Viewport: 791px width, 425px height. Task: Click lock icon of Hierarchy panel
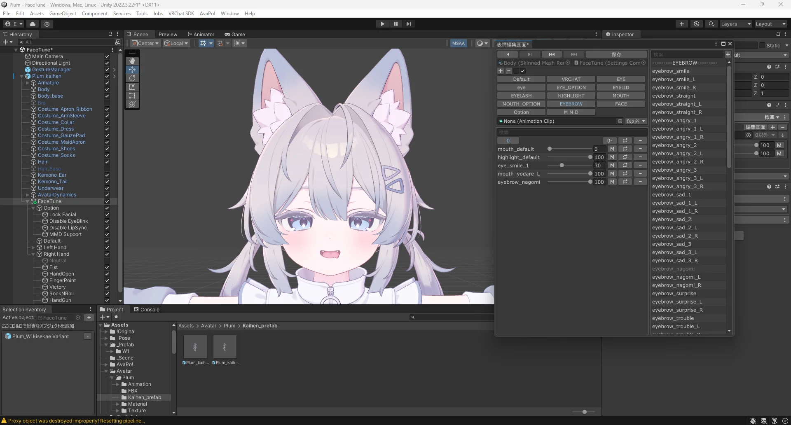[110, 34]
